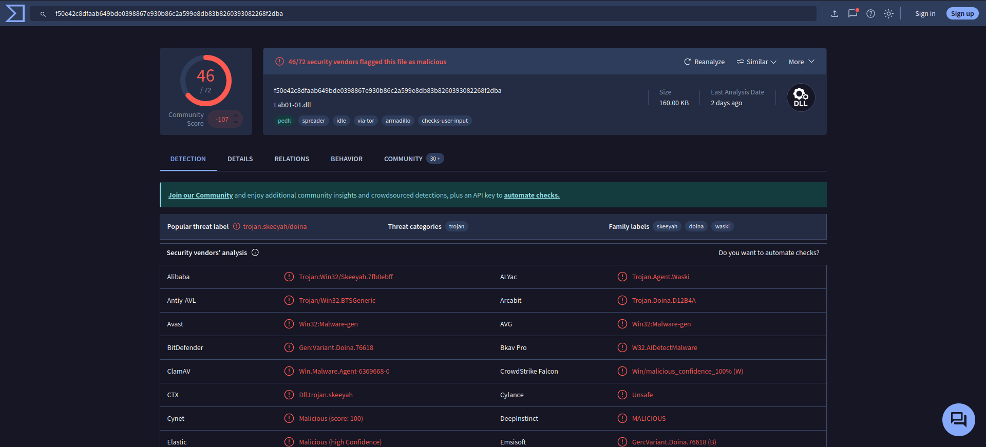
Task: Click the alert icon in Alibaba row
Action: coord(289,277)
